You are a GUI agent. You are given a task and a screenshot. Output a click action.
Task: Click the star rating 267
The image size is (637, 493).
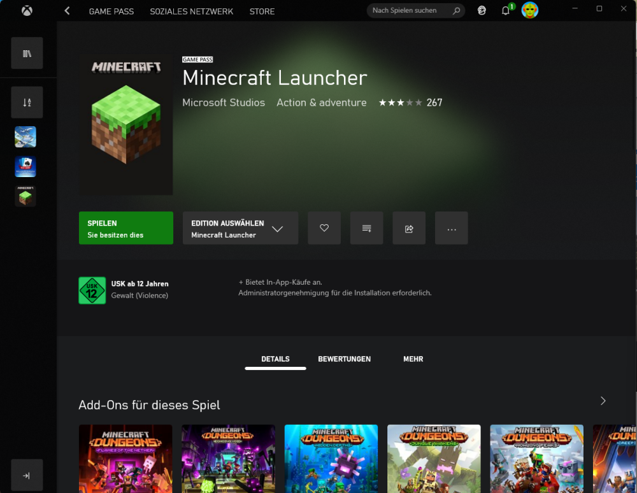[x=410, y=103]
